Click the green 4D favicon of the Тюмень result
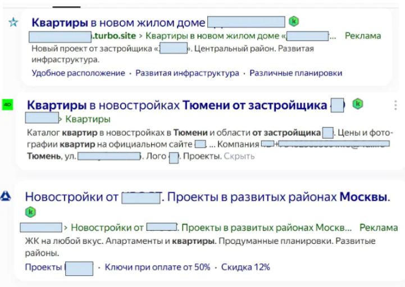Image resolution: width=405 pixels, height=287 pixels. click(x=7, y=104)
